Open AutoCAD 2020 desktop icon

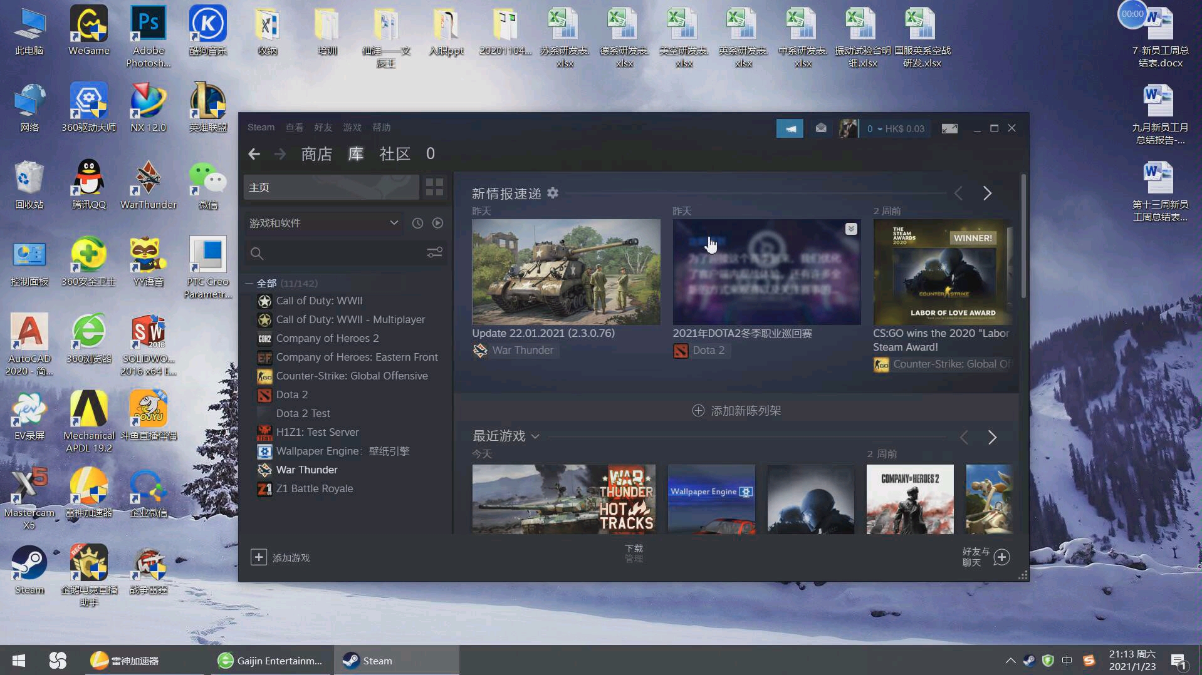click(x=29, y=344)
